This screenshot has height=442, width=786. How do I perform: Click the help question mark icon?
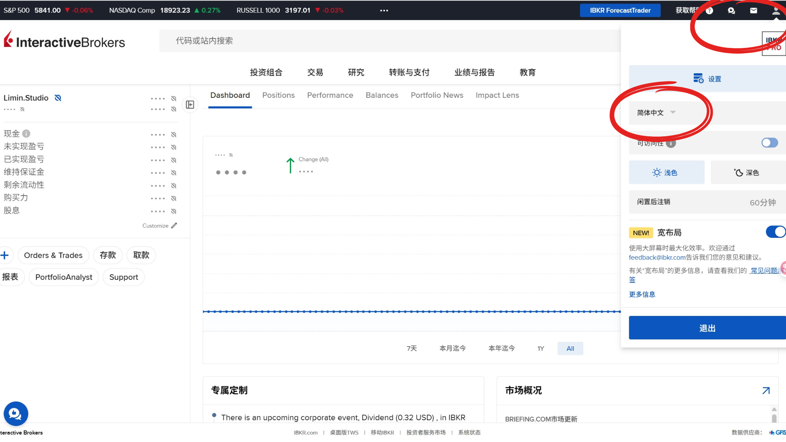(x=709, y=11)
